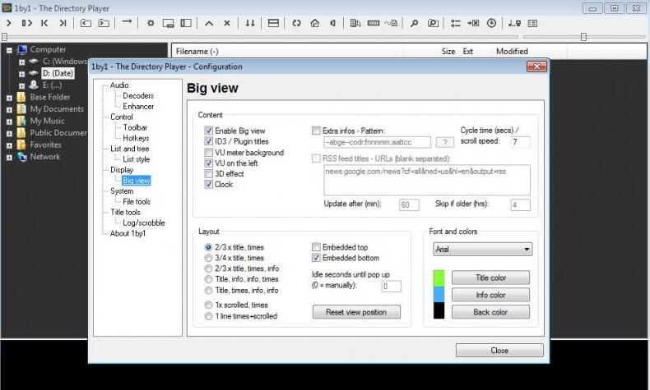Open the Log/scrobble configuration page
650x390 pixels.
[143, 223]
